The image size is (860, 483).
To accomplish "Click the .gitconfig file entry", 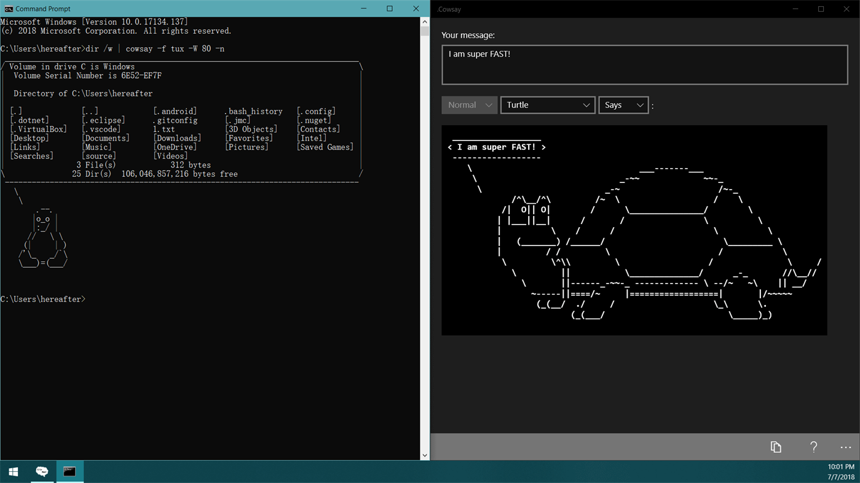I will (x=175, y=120).
